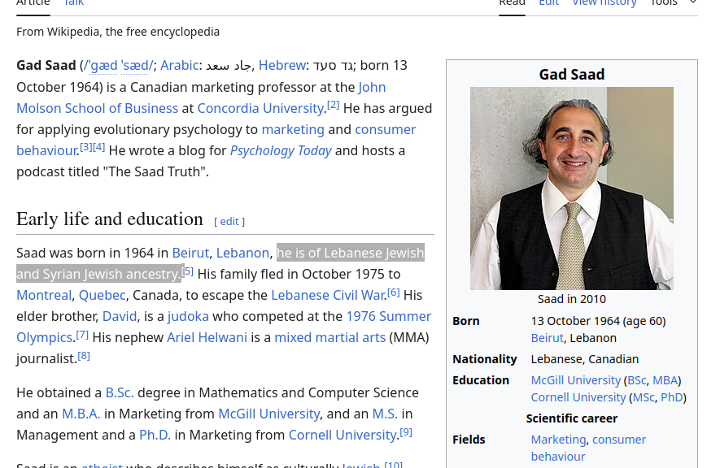This screenshot has height=468, width=720.
Task: Open the marketing link in the intro
Action: pyautogui.click(x=293, y=130)
